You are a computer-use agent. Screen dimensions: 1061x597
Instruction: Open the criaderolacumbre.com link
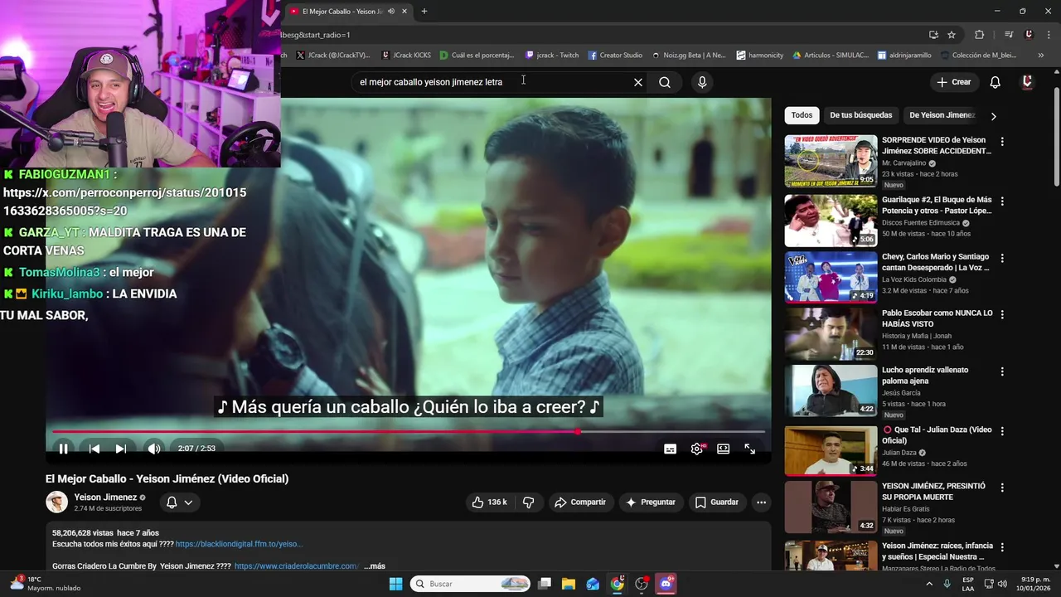(297, 566)
